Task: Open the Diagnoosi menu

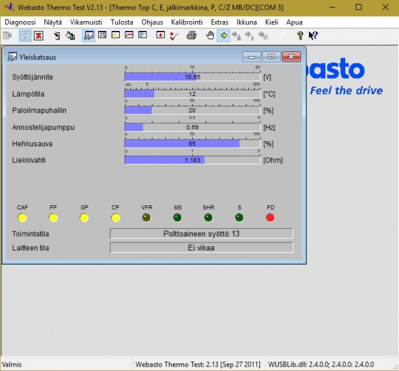Action: (20, 22)
